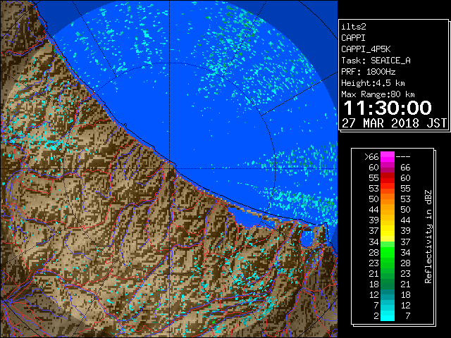This screenshot has width=451, height=338.
Task: Click the dark teal 12–18 dBZ swatch
Action: point(388,294)
